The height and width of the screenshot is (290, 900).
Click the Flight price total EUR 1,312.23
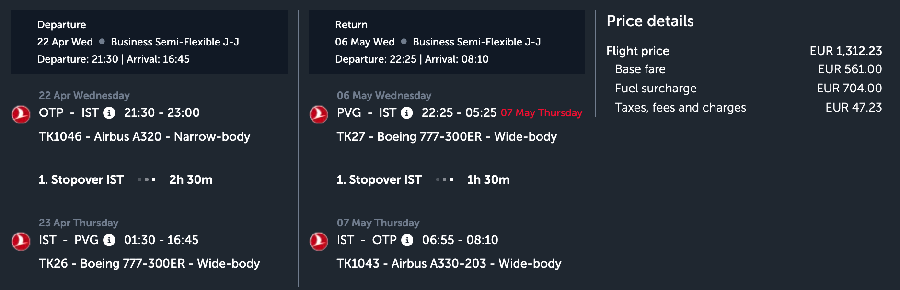(845, 51)
